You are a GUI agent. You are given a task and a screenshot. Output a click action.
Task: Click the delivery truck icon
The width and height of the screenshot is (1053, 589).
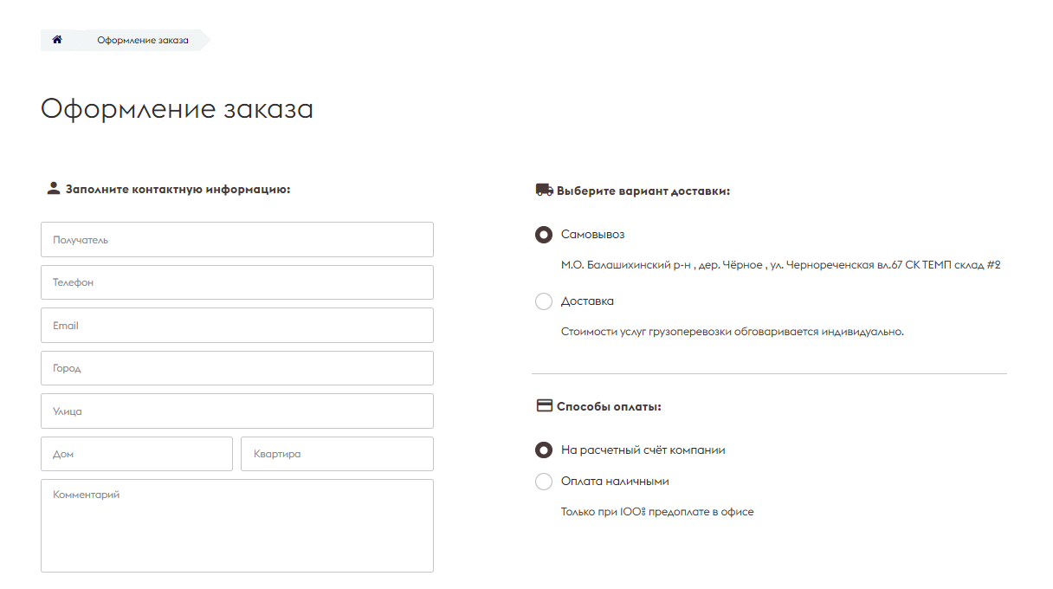(x=544, y=190)
